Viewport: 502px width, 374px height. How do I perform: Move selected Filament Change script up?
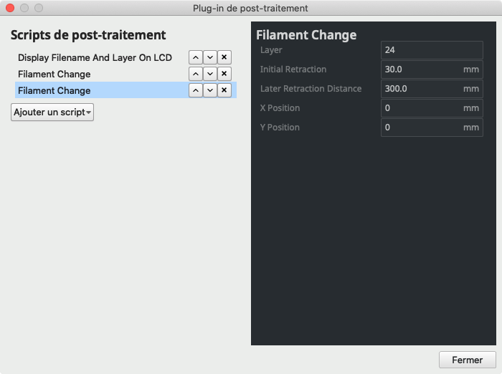(195, 90)
